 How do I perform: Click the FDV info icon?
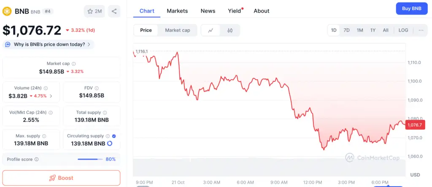pos(97,88)
